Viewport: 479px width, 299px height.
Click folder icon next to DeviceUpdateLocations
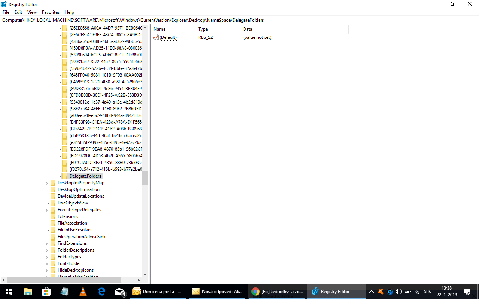[53, 196]
